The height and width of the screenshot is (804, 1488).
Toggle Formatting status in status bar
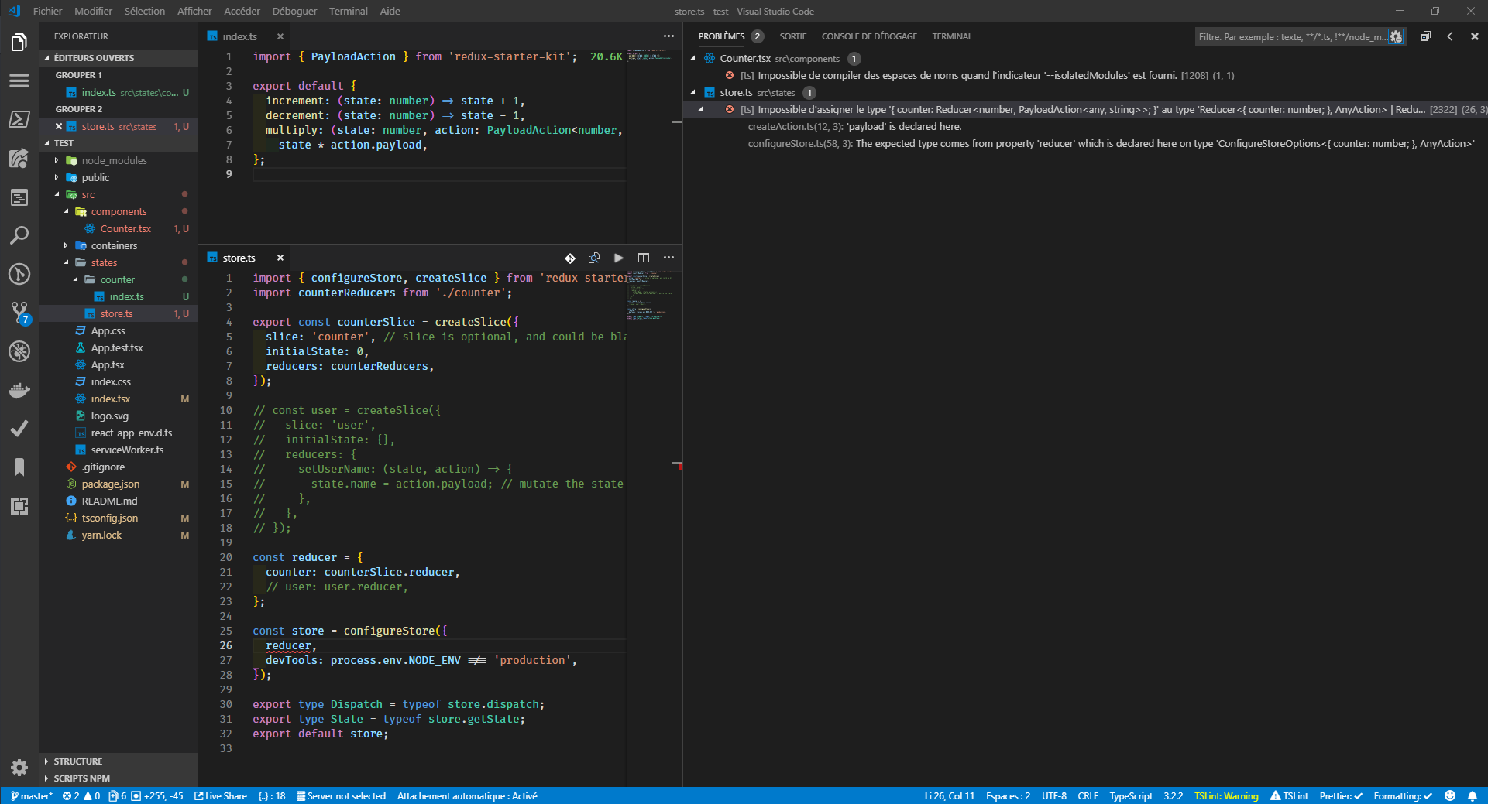coord(1402,796)
